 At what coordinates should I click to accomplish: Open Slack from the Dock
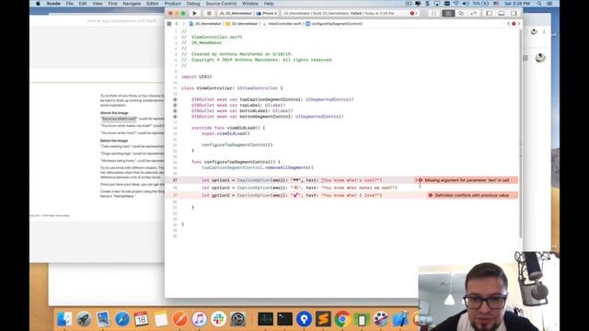click(218, 319)
